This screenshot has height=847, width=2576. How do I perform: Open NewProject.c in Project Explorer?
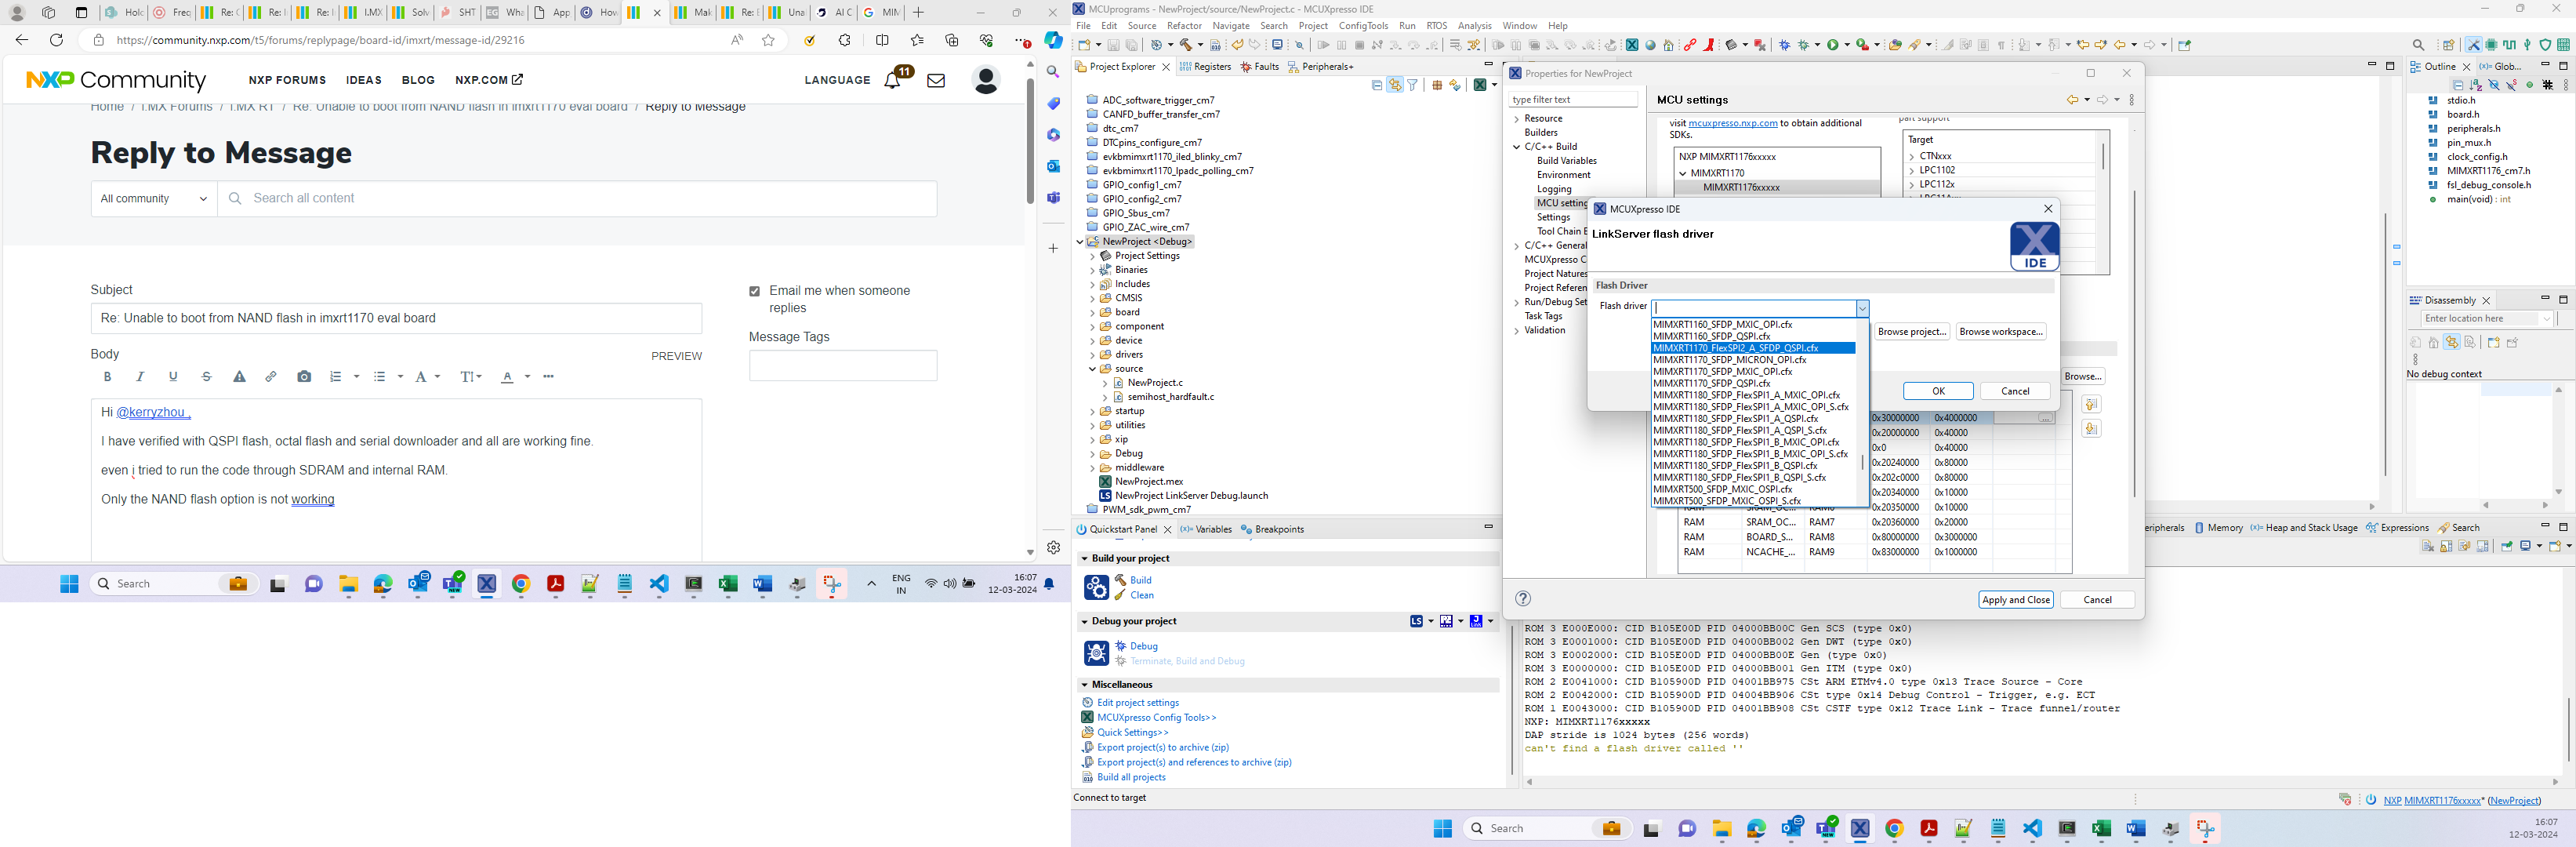pyautogui.click(x=1154, y=383)
